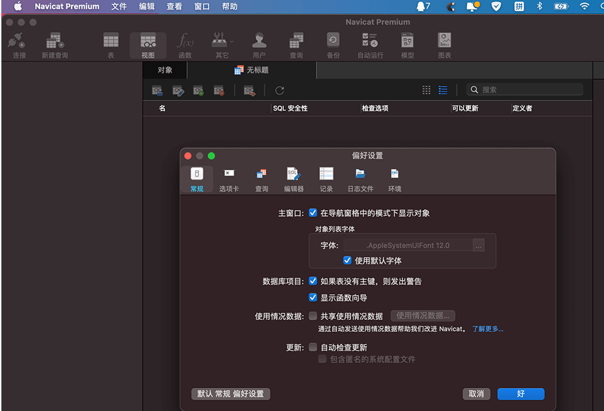Click the 查询 (Query) toolbar icon

pos(296,45)
